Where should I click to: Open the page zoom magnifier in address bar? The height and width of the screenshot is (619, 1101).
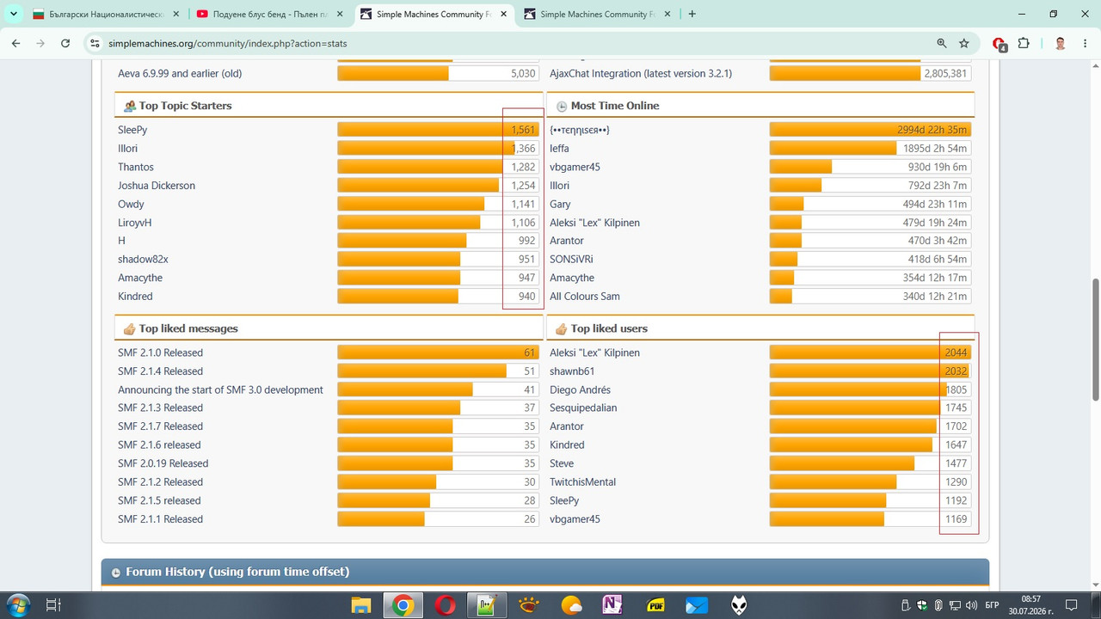click(942, 43)
